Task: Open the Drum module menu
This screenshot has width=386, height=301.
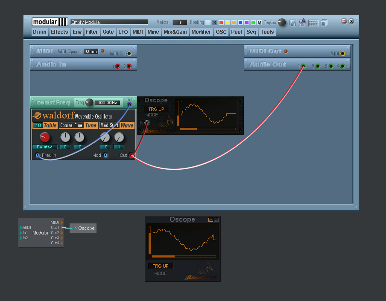Action: click(x=40, y=32)
